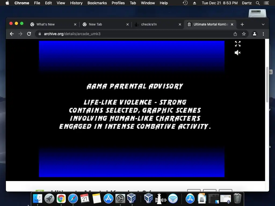Open the documents stack in dock
Image resolution: width=275 pixels, height=206 pixels.
point(202,198)
